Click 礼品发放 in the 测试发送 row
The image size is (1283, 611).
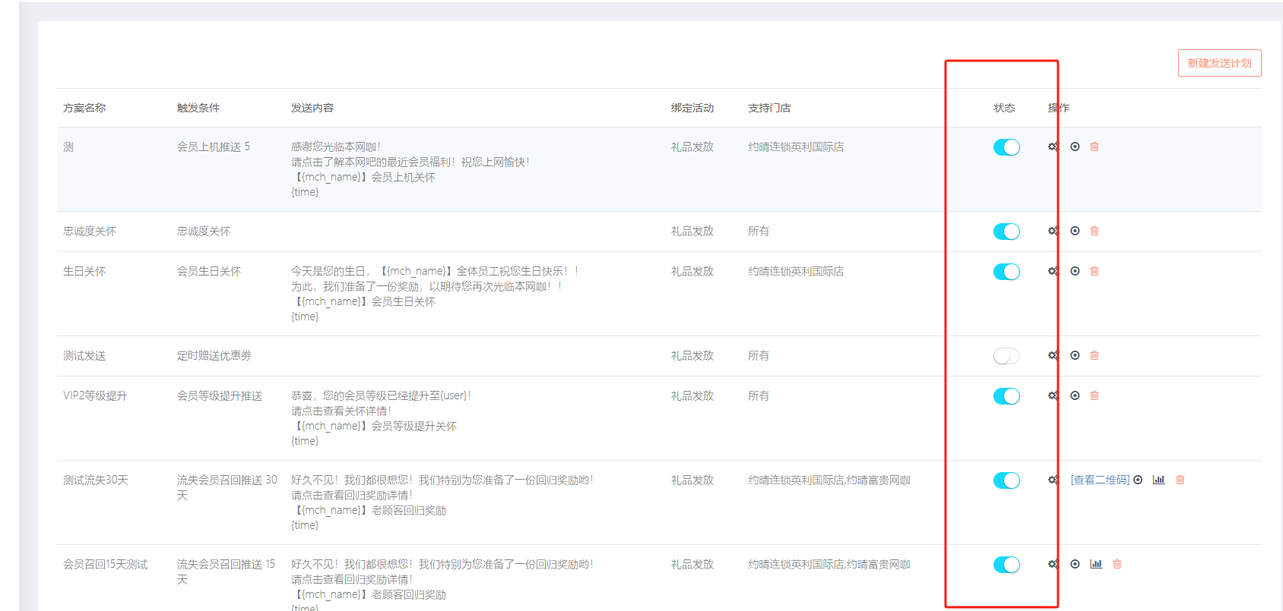(x=692, y=355)
